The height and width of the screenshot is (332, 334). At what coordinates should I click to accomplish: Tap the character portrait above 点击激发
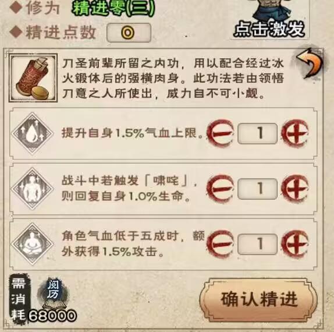click(x=272, y=9)
